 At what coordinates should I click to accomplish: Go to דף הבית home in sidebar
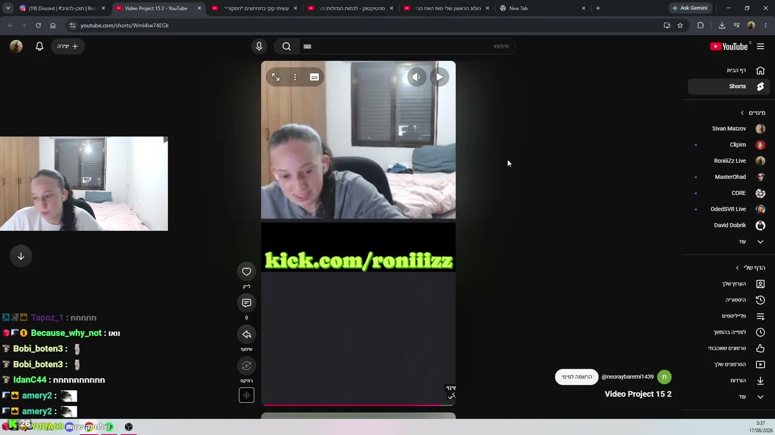point(728,70)
